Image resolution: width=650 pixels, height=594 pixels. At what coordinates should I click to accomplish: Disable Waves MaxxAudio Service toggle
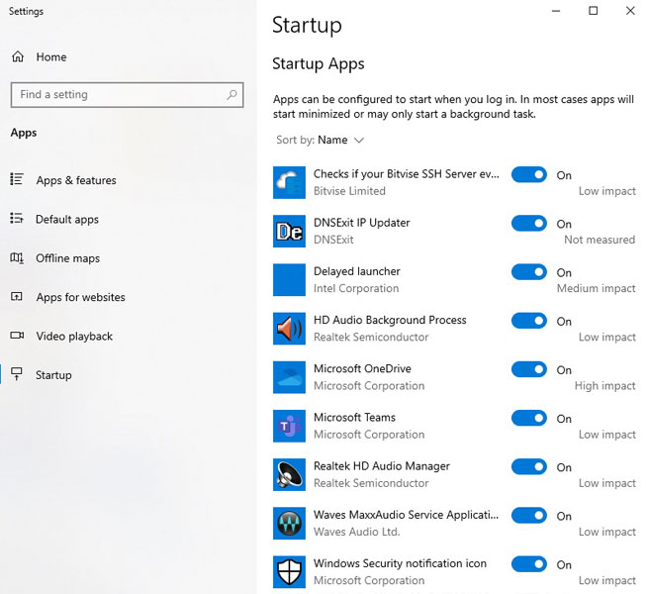point(529,515)
